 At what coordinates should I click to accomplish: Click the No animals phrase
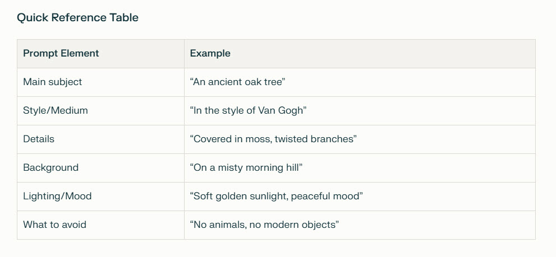(219, 225)
